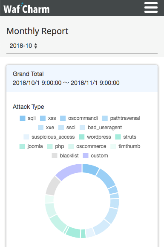Toggle bad_useragent in the legend
The width and height of the screenshot is (164, 247).
click(101, 128)
